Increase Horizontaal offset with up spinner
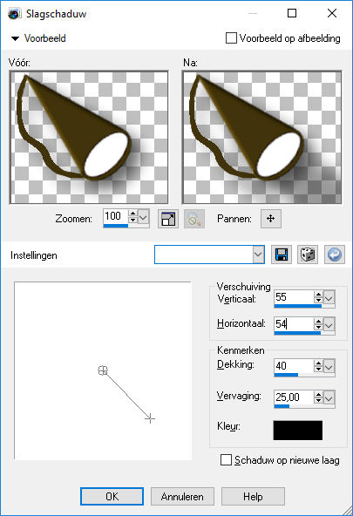 [318, 321]
